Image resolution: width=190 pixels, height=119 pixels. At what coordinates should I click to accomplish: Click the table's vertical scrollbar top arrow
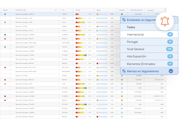point(165,10)
